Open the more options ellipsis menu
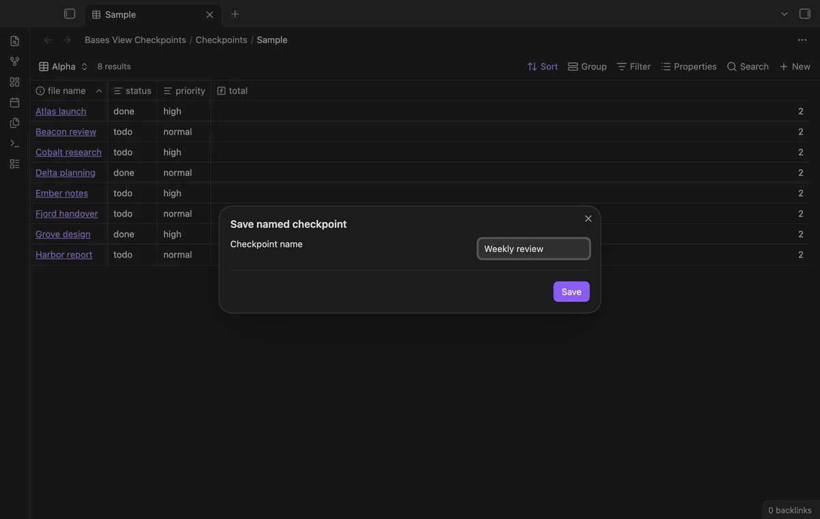This screenshot has height=519, width=820. tap(802, 40)
